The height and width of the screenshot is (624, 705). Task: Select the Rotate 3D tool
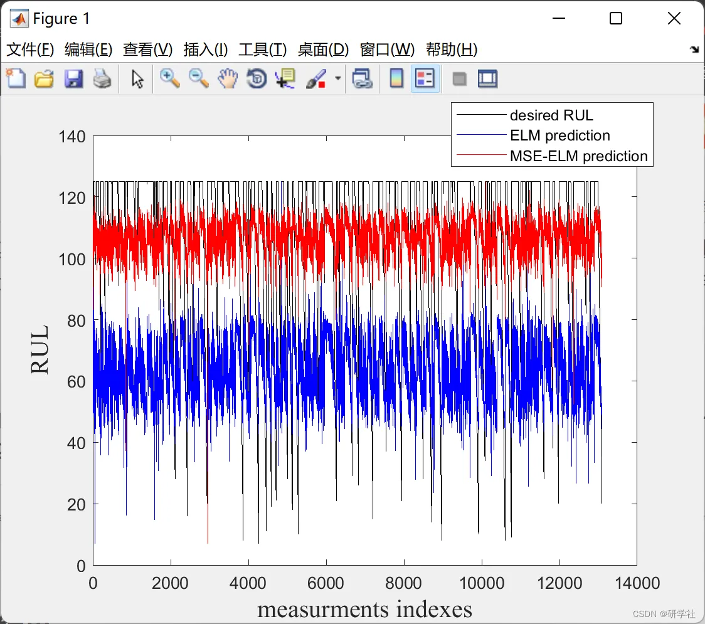point(257,79)
